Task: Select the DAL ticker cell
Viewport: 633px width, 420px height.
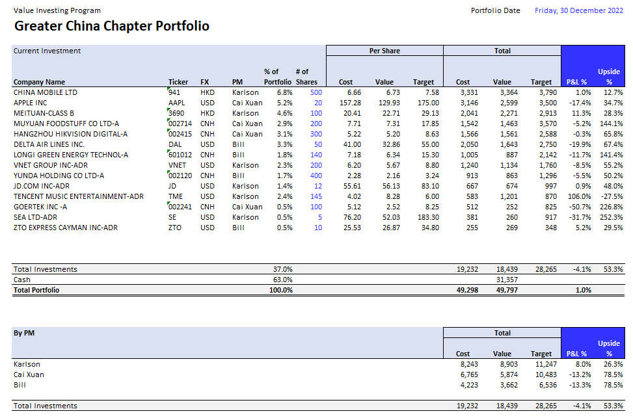Action: click(x=175, y=144)
